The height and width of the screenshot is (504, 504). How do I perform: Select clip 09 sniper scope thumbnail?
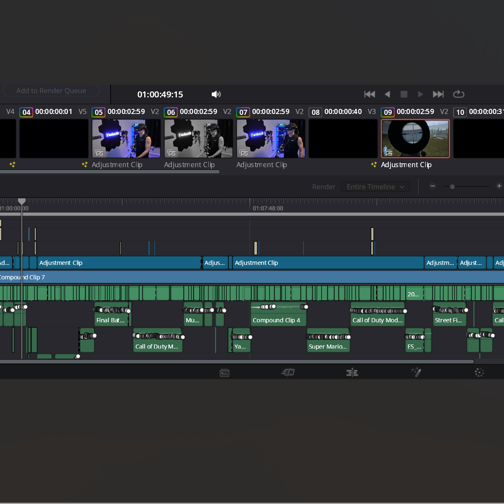415,139
